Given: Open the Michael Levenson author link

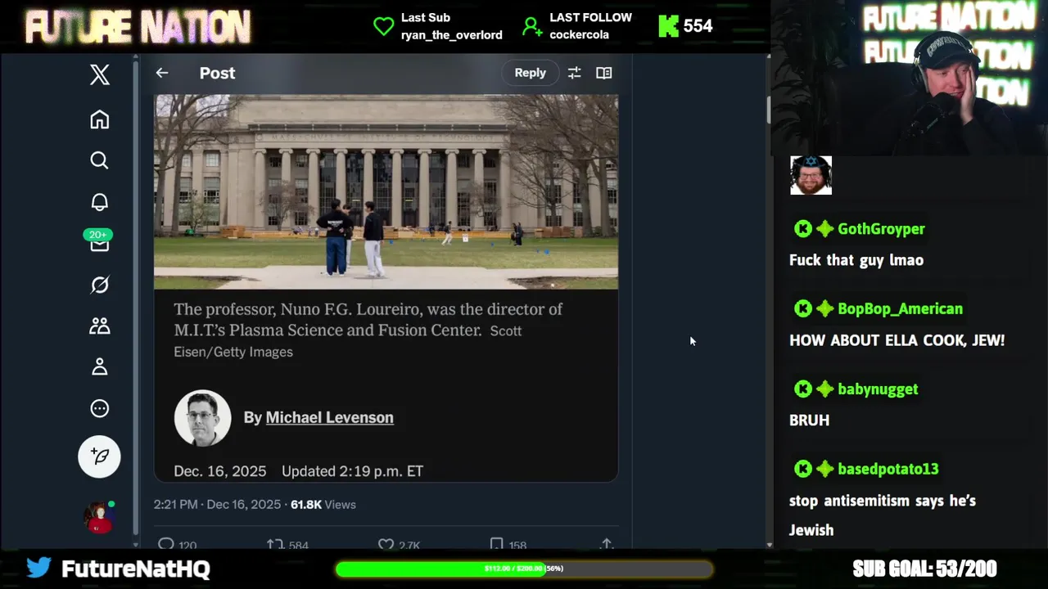Looking at the screenshot, I should [x=329, y=417].
